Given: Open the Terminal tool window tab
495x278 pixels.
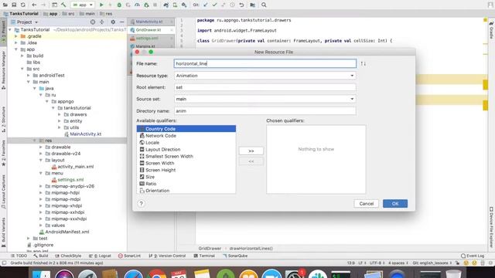Looking at the screenshot, I should tap(204, 256).
